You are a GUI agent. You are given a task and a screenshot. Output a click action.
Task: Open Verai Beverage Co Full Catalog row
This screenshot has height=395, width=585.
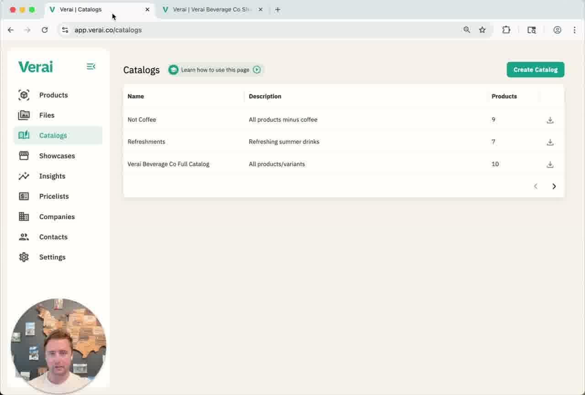[344, 164]
